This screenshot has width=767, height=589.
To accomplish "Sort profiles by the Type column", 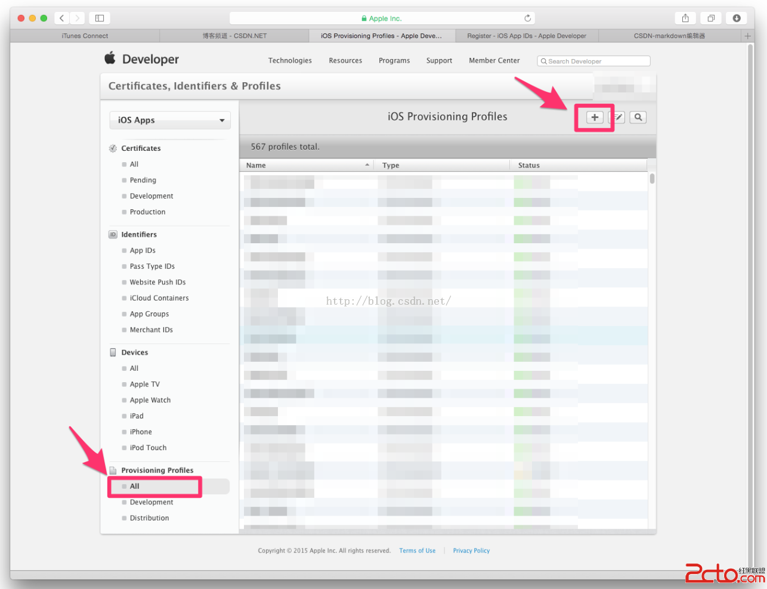I will click(442, 165).
